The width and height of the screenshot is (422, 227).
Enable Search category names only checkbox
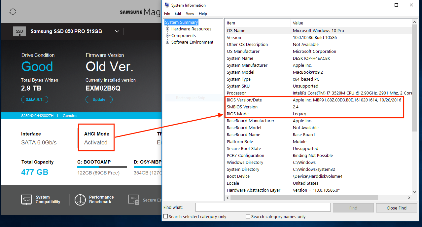pos(248,216)
